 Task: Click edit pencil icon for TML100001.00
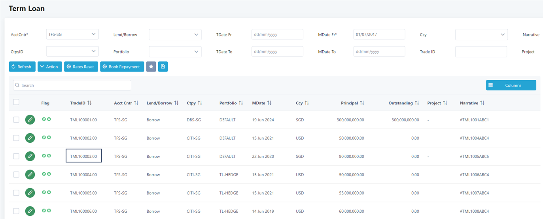(x=30, y=120)
